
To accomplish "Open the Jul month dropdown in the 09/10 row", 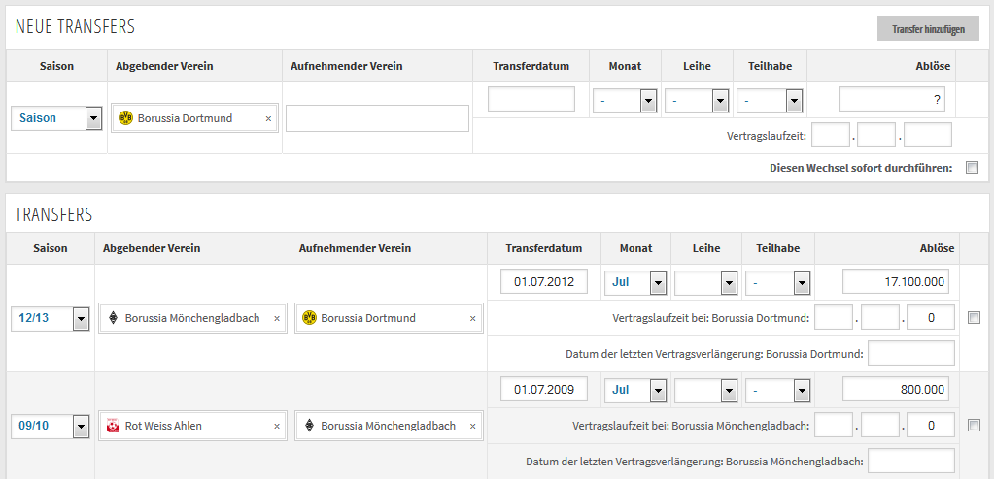I will coord(635,390).
